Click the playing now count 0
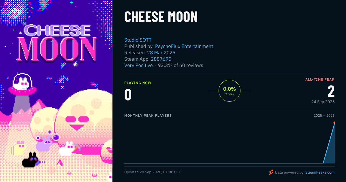346x182 pixels. click(128, 94)
